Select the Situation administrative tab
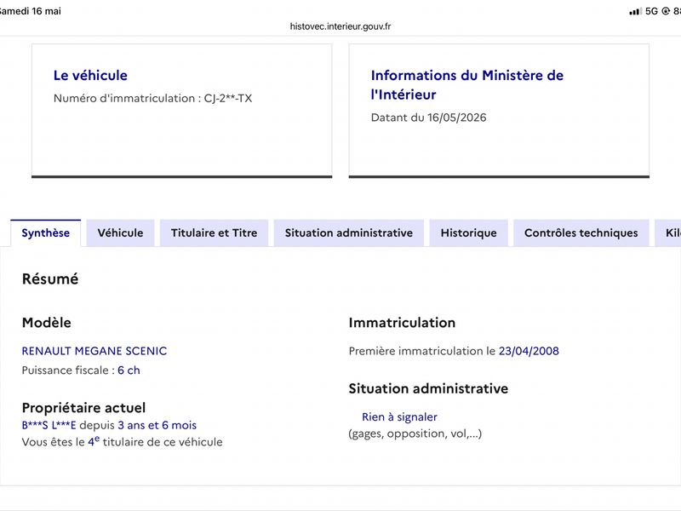This screenshot has width=681, height=511. pos(349,233)
